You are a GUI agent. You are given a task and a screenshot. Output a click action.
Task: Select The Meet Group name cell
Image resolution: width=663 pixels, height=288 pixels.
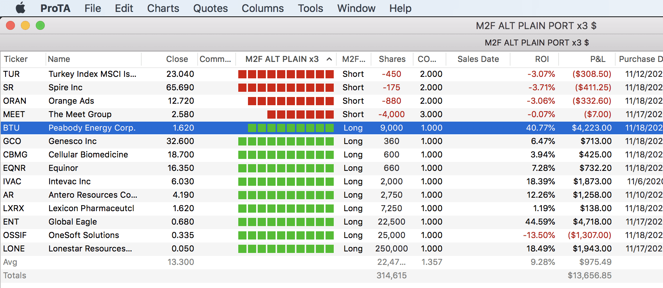click(x=80, y=114)
